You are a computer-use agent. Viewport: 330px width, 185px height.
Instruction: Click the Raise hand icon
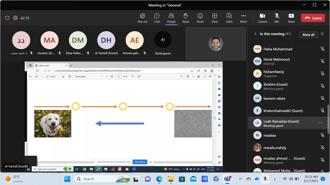click(186, 18)
